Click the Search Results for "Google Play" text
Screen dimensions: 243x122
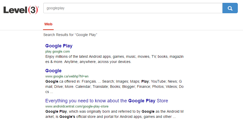click(70, 35)
